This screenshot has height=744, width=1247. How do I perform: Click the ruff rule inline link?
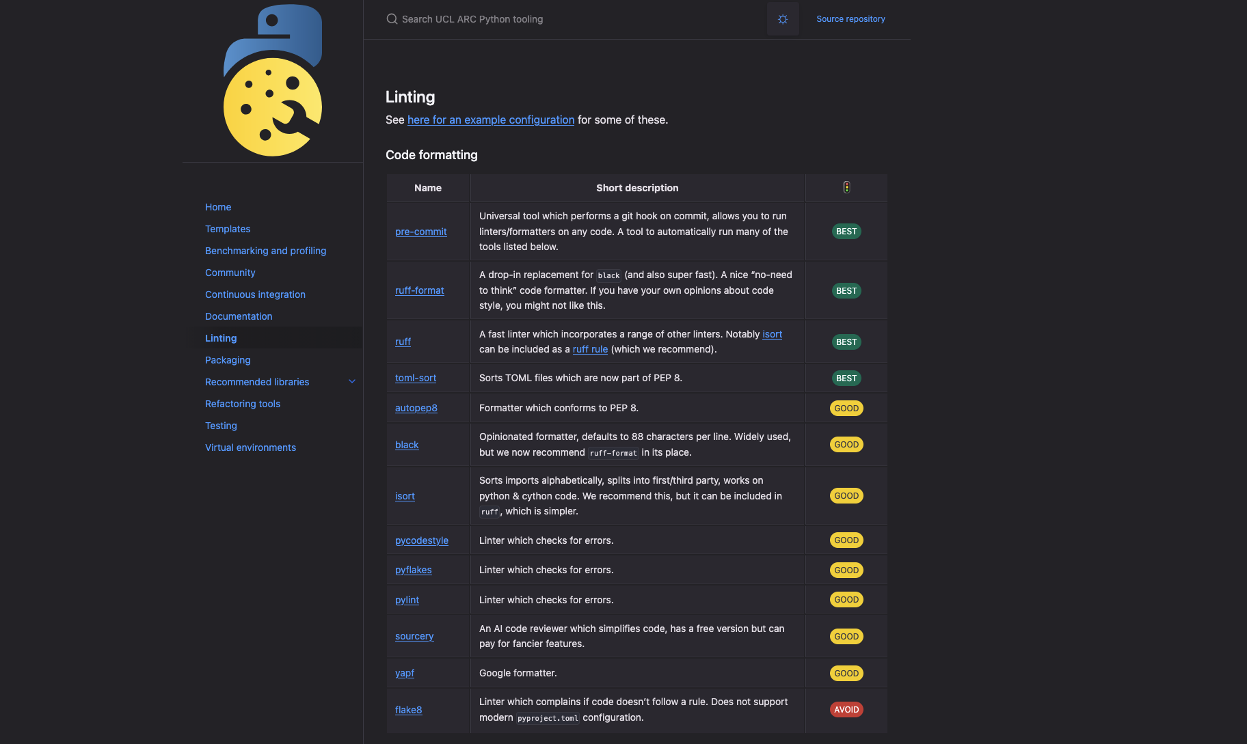(590, 349)
